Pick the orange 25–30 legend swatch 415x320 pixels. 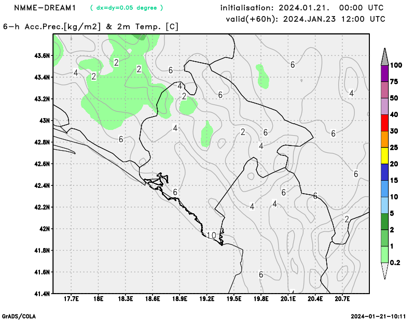pos(384,139)
